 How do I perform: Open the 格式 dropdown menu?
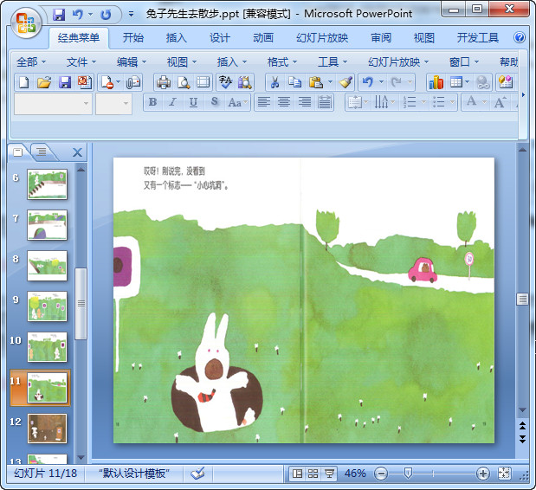pos(282,62)
